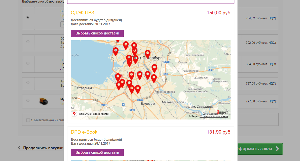Click DPD e-Book heading
300x161 pixels.
[x=84, y=132]
